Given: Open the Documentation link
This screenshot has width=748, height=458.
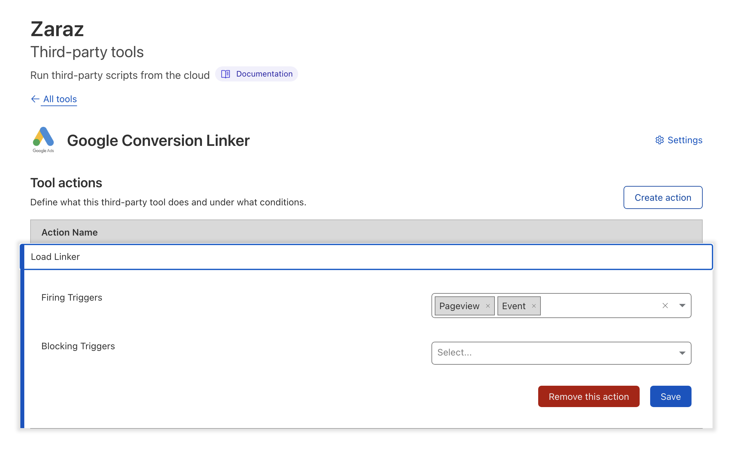Looking at the screenshot, I should pyautogui.click(x=256, y=74).
